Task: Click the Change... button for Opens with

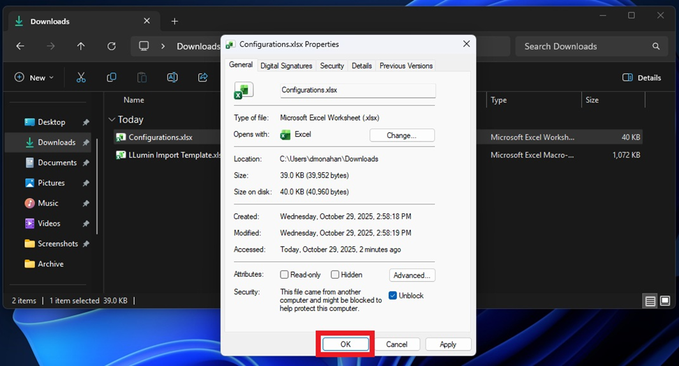Action: click(x=401, y=135)
